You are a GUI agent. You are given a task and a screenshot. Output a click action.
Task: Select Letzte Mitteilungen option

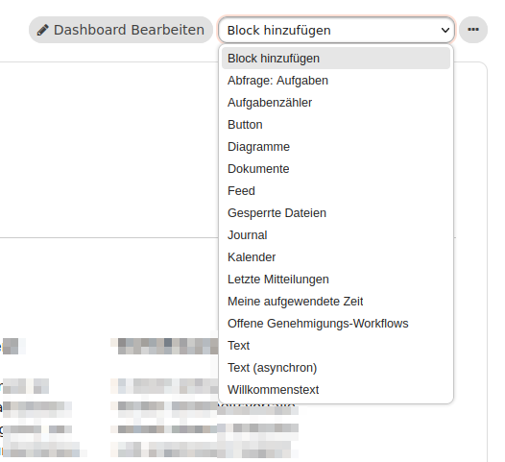click(x=336, y=280)
